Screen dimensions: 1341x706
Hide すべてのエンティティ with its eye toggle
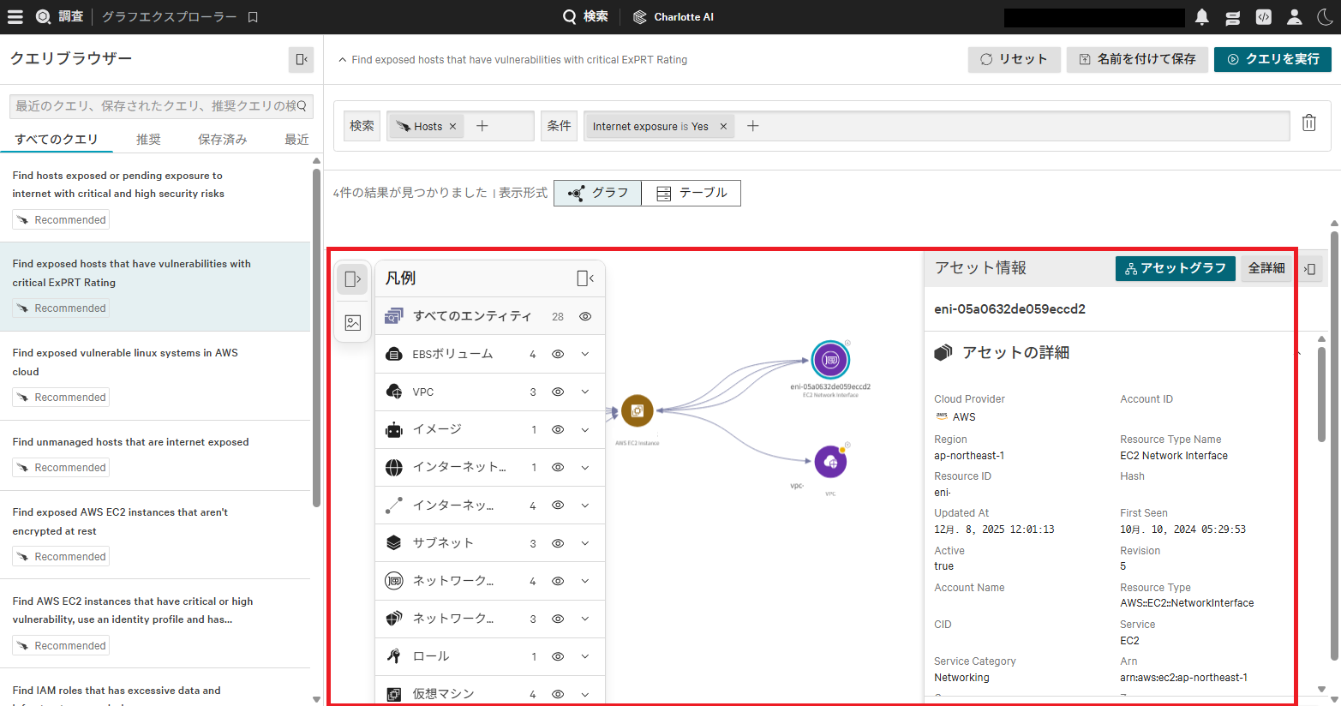tap(585, 316)
